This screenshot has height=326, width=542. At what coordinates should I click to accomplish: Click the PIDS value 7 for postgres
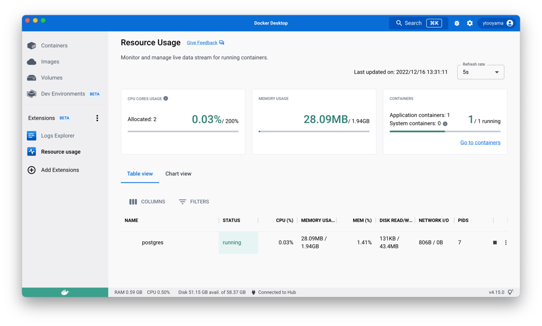pos(460,242)
